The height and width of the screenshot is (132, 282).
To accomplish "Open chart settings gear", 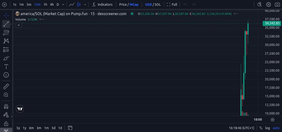I will coord(269,4).
